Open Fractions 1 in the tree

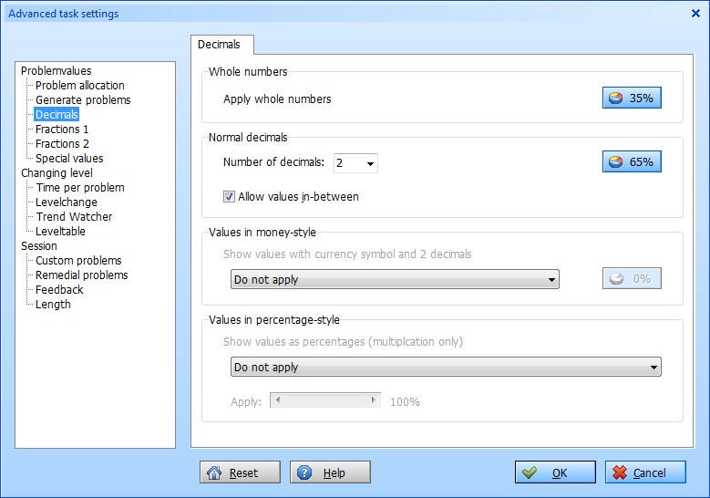pyautogui.click(x=62, y=130)
